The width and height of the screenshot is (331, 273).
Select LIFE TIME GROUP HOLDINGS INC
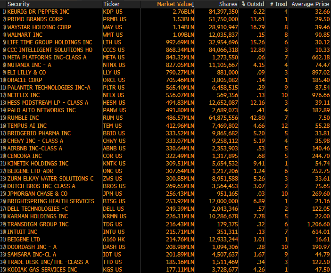point(50,42)
